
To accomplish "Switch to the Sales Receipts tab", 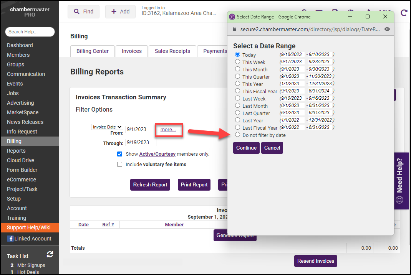I will click(x=172, y=51).
